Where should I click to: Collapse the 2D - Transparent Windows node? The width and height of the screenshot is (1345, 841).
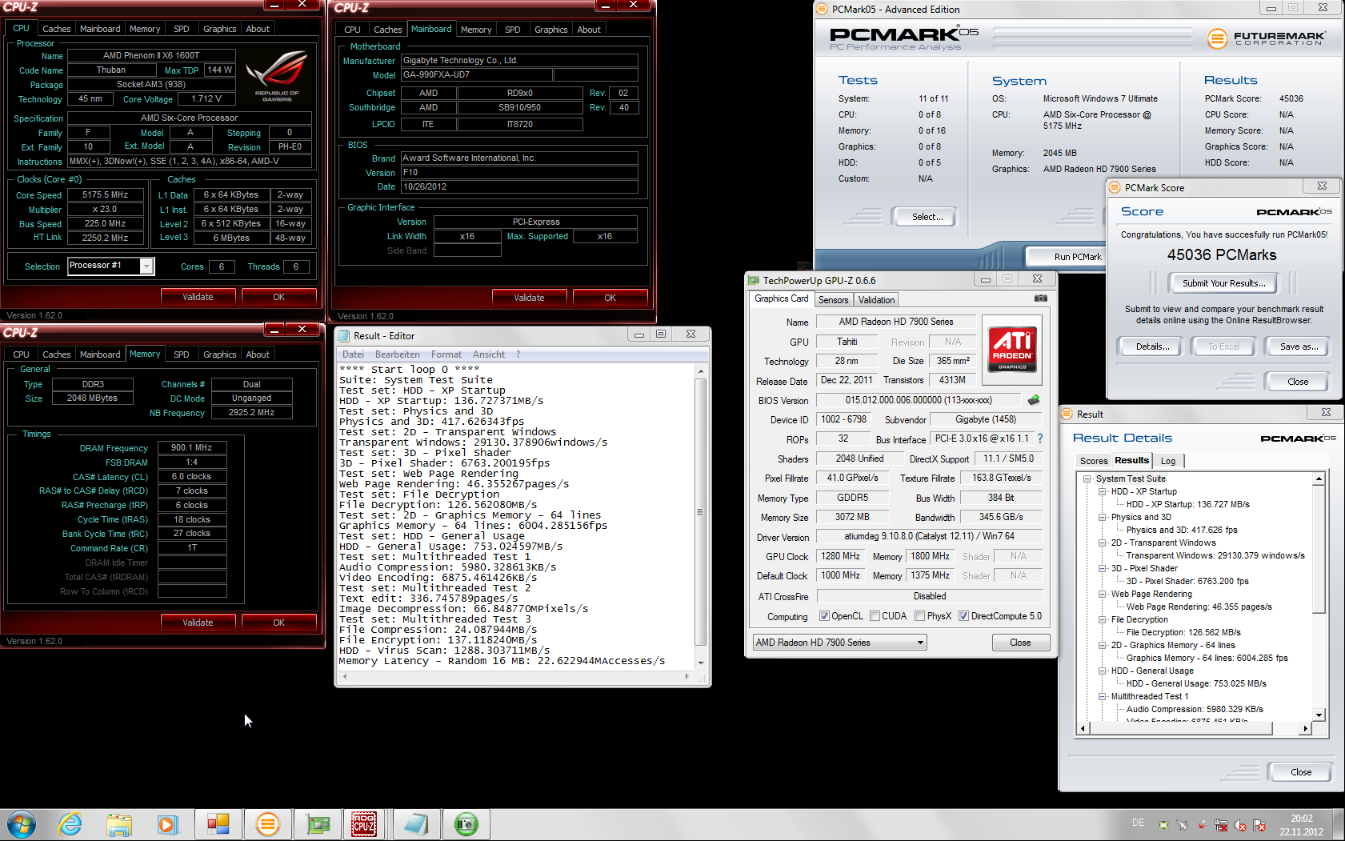click(1103, 543)
